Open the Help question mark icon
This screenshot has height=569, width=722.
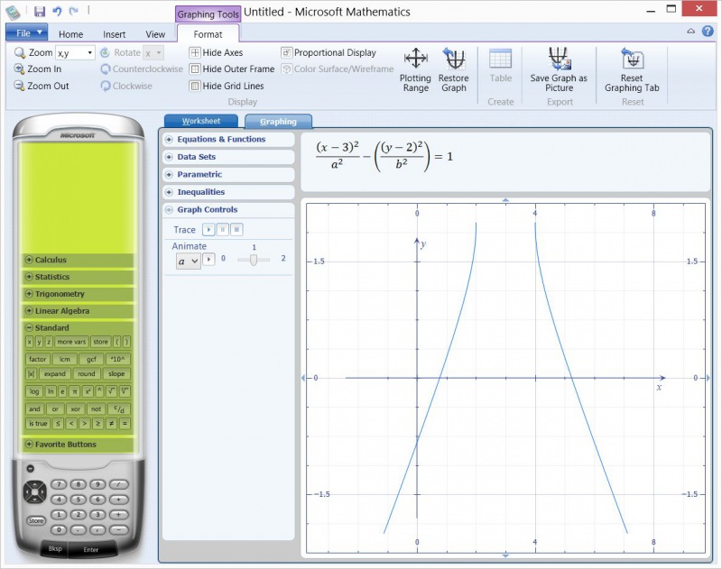pos(708,32)
